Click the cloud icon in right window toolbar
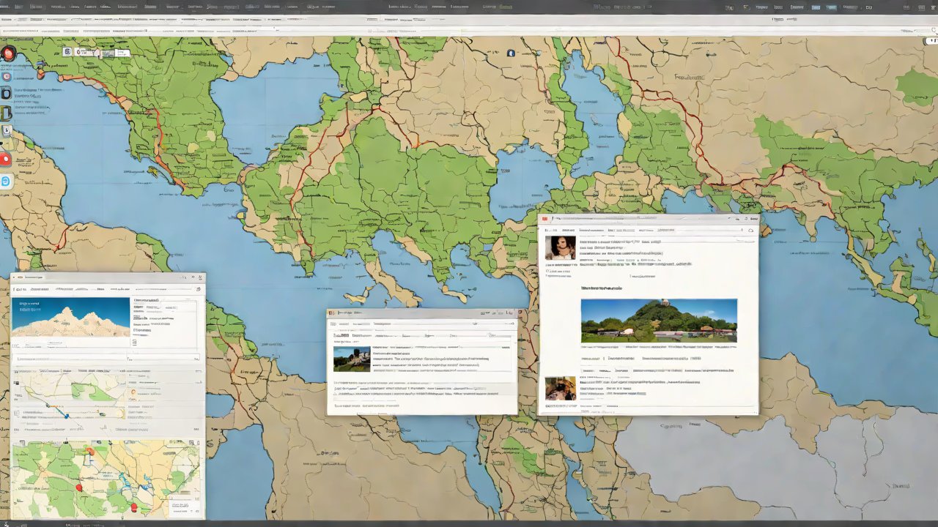This screenshot has width=938, height=527. 750,231
